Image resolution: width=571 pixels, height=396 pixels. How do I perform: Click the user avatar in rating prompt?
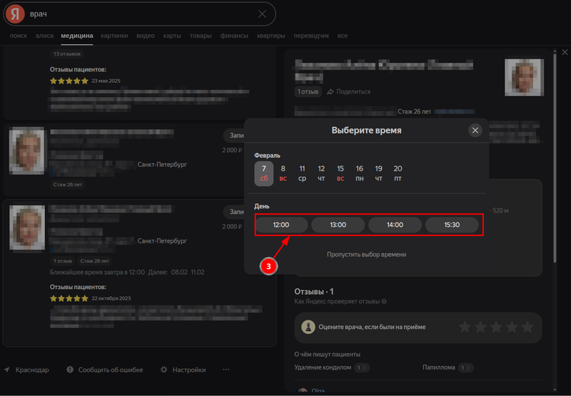[308, 327]
